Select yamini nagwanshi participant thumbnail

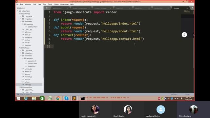pyautogui.click(x=95, y=109)
